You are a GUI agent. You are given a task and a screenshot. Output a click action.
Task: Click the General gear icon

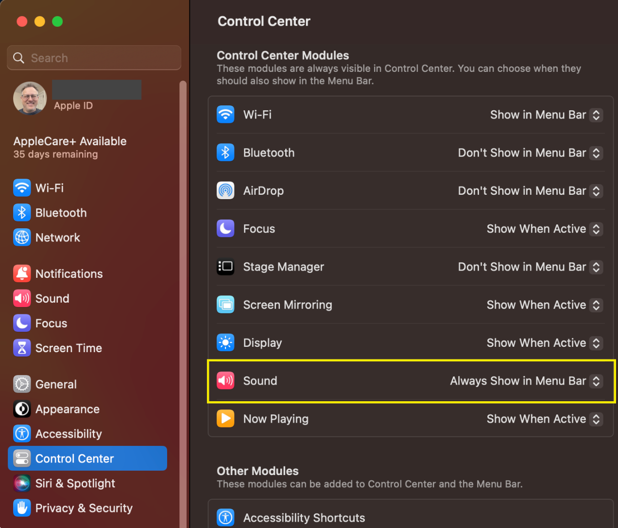(22, 384)
